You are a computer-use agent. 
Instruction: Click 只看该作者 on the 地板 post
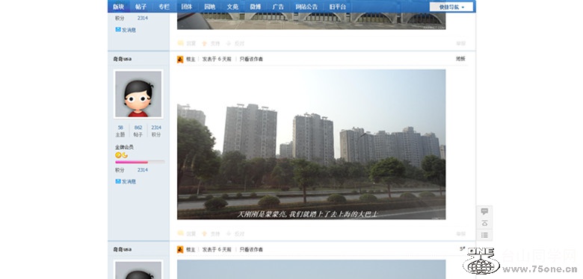click(x=251, y=59)
